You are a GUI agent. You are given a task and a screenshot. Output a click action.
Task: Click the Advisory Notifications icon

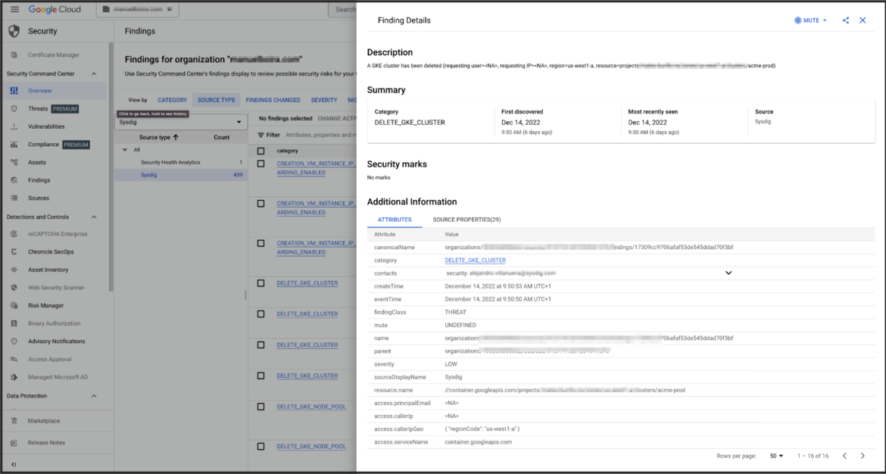click(x=14, y=341)
